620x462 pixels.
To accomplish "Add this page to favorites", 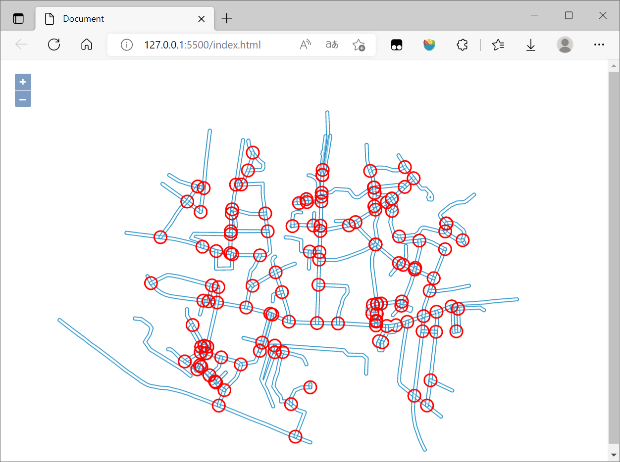I will pos(359,45).
